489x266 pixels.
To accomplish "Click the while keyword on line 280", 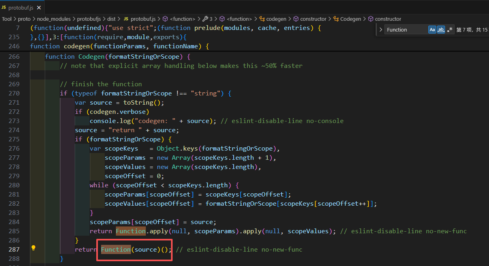I will (x=99, y=185).
